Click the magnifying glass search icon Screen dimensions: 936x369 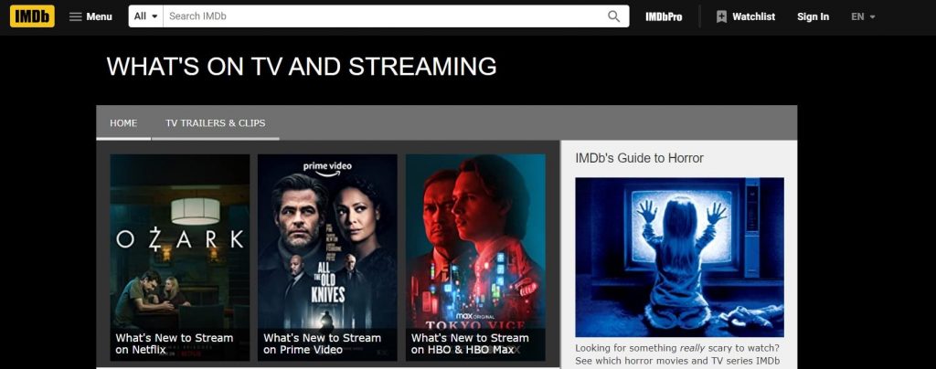click(613, 16)
